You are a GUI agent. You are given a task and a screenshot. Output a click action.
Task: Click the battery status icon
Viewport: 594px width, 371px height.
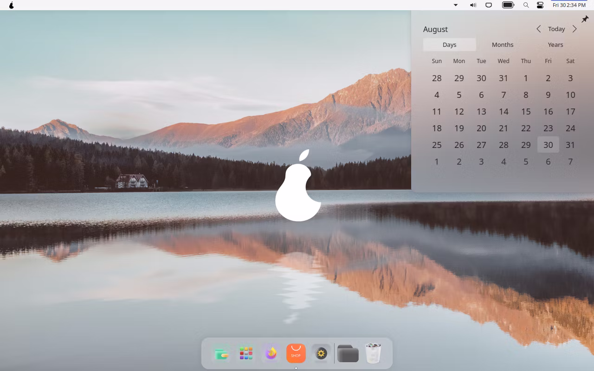click(508, 5)
